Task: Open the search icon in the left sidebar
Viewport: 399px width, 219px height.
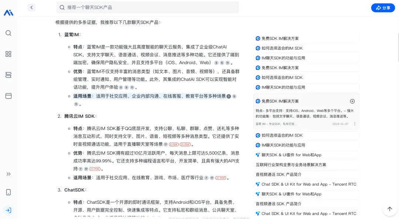Action: pos(8,33)
